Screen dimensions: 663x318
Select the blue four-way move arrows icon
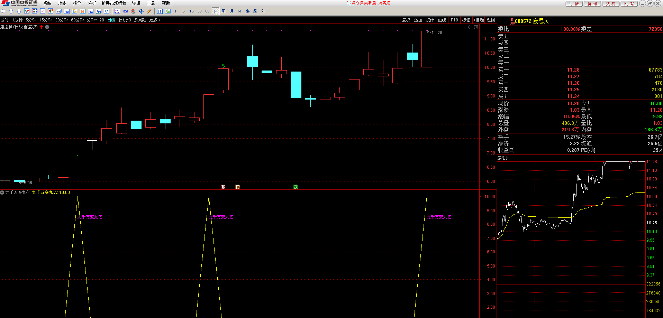coord(141,11)
